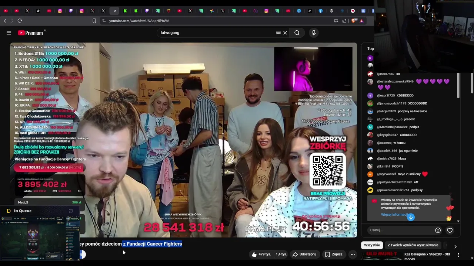Send a heart reaction in live chat

(x=450, y=230)
